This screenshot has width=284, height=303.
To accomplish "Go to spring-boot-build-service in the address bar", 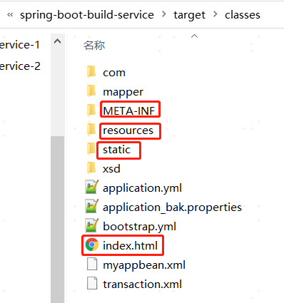I will 87,15.
